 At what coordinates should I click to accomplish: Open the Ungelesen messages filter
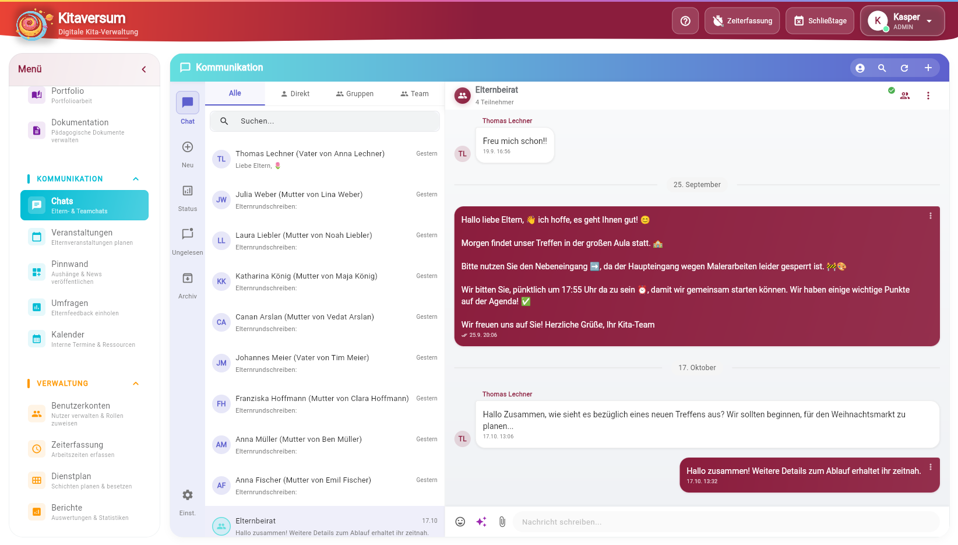coord(188,241)
